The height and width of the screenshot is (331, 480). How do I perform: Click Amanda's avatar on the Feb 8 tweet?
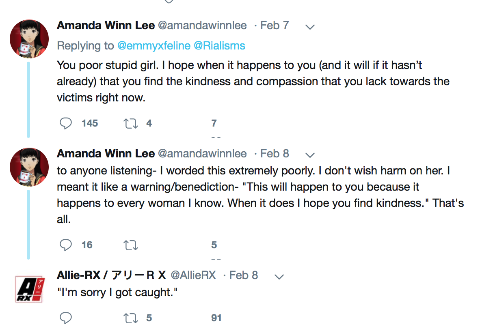tap(29, 167)
